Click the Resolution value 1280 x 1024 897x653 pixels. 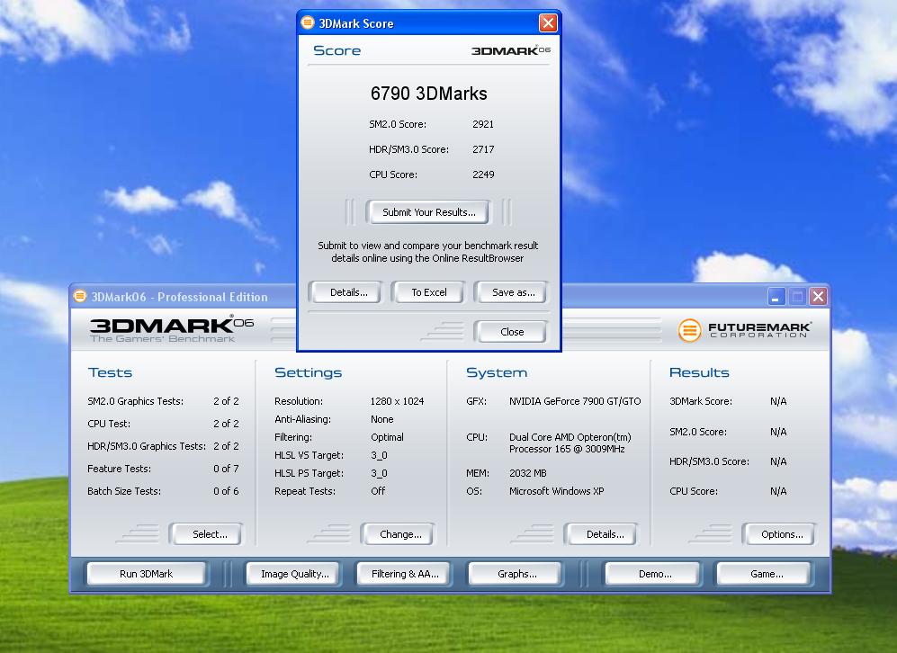tap(397, 401)
